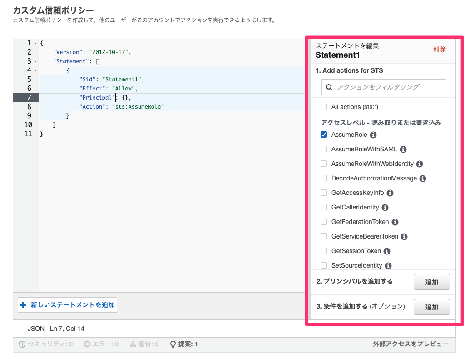Click the セキュリティ: 0 status entry

(x=46, y=344)
